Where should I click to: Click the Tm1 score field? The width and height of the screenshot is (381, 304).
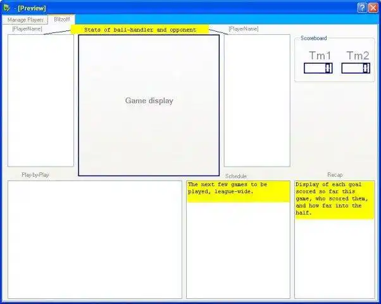(318, 68)
